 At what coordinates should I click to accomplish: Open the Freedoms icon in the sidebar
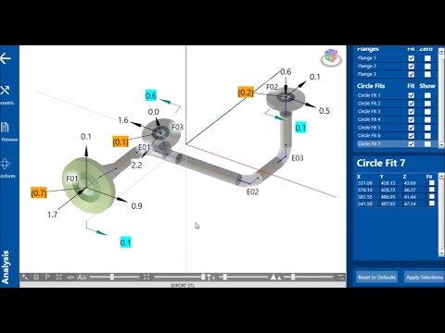coord(6,164)
